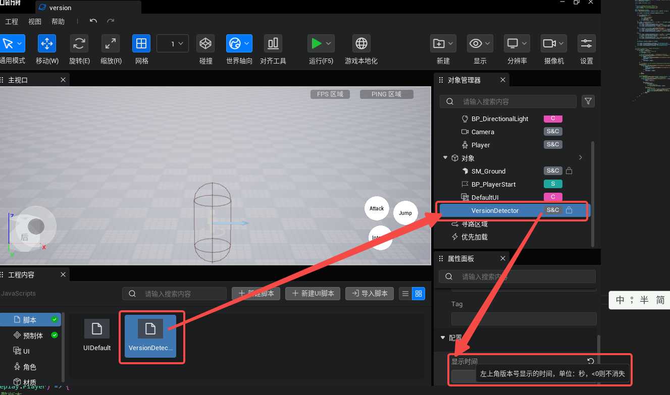Click the 导入脚本 button
The width and height of the screenshot is (670, 395).
[x=370, y=294]
